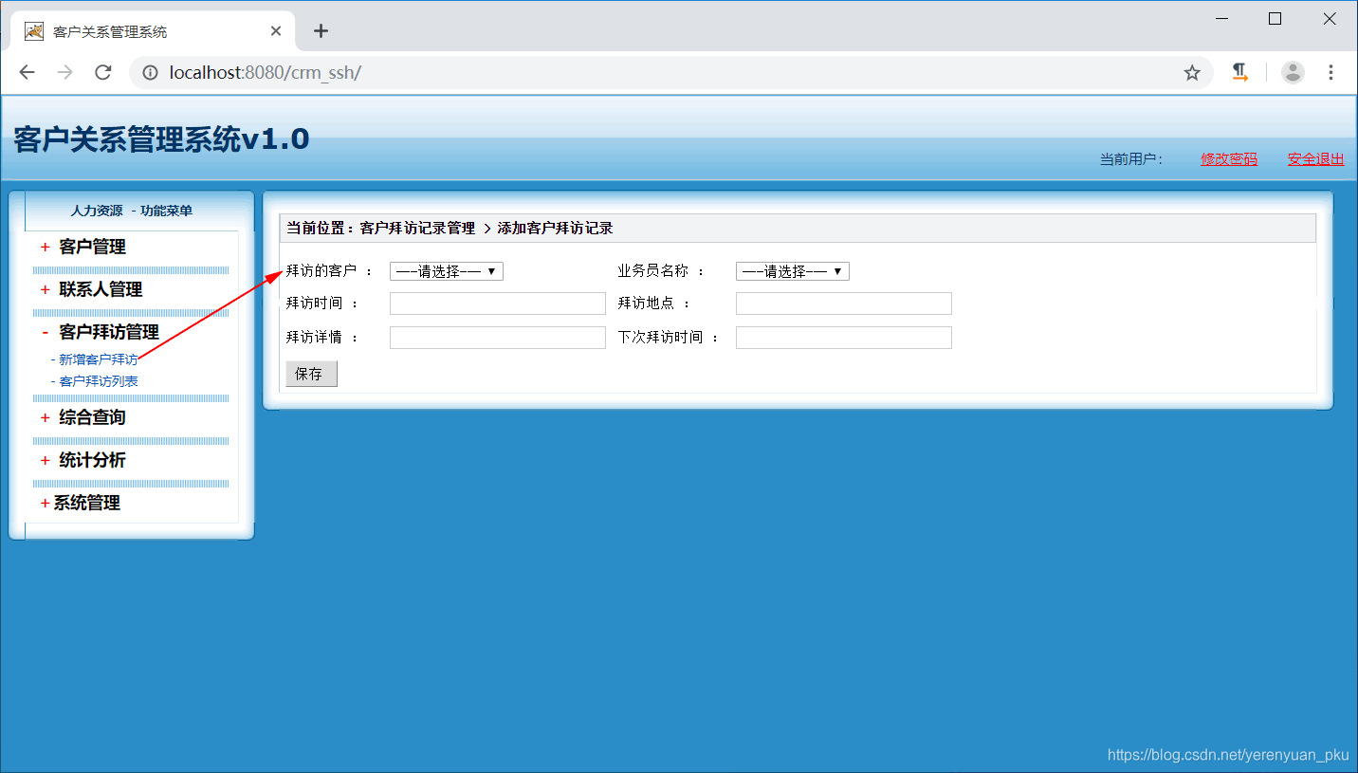Click the site info icon in the address bar
This screenshot has width=1358, height=773.
pyautogui.click(x=150, y=73)
